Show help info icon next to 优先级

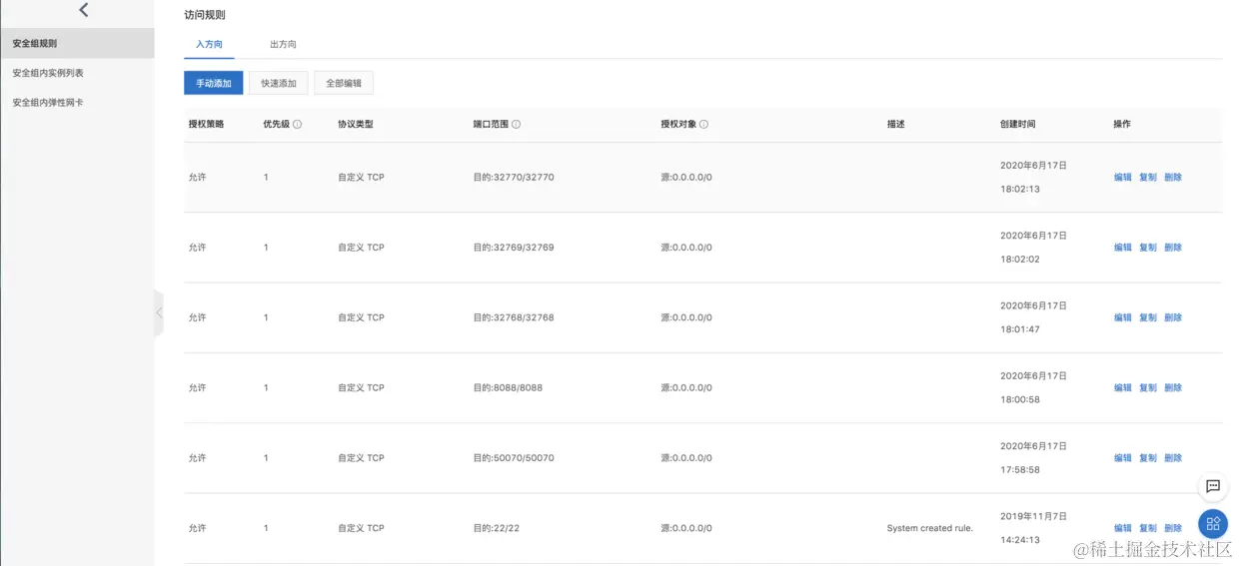[x=298, y=125]
